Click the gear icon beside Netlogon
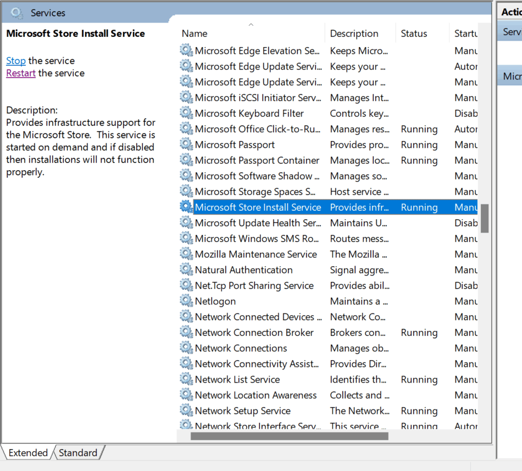 coord(186,301)
